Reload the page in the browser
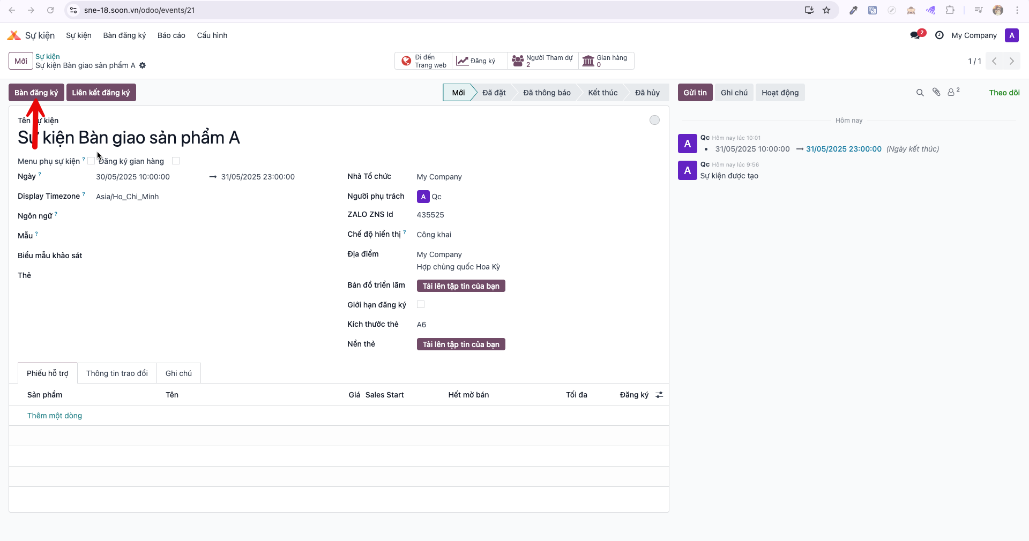Image resolution: width=1029 pixels, height=541 pixels. 50,10
